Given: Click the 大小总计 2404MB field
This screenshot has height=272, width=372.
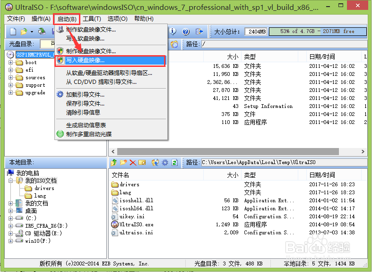Looking at the screenshot, I should coord(256,32).
